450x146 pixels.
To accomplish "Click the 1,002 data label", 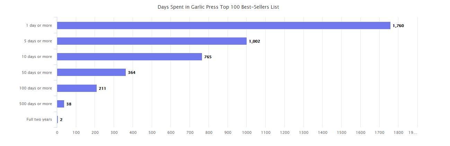I will pos(254,41).
